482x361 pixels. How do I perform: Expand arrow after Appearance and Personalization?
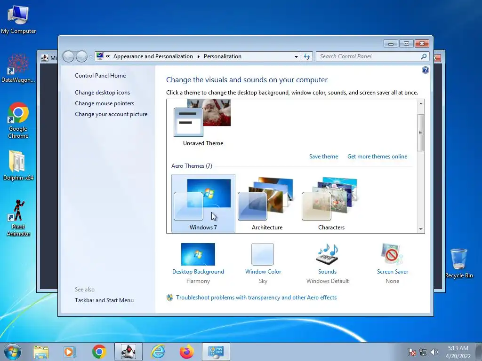click(198, 56)
